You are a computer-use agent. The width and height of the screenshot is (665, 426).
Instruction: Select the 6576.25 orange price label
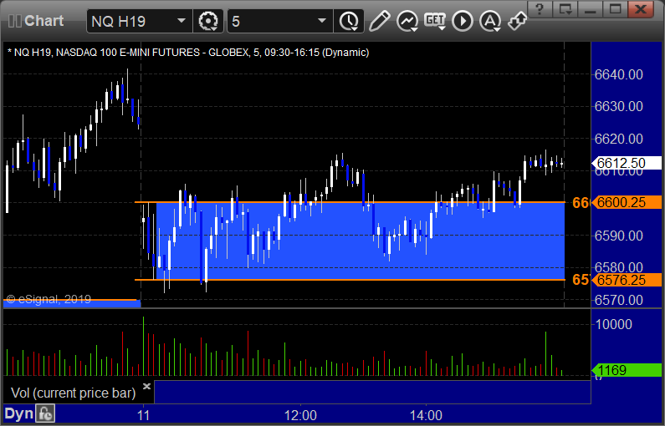(627, 280)
